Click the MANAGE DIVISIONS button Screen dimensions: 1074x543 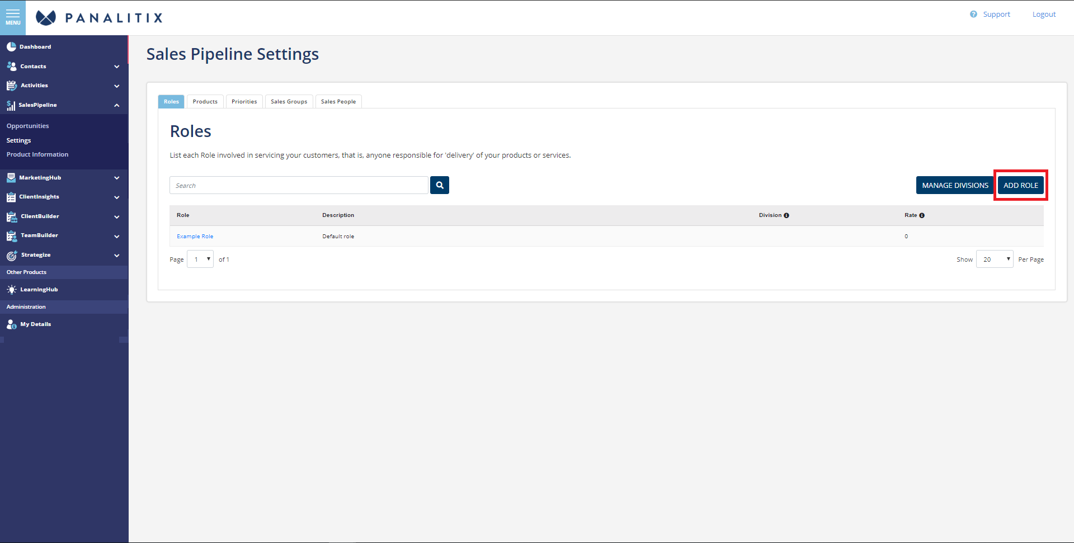(955, 185)
